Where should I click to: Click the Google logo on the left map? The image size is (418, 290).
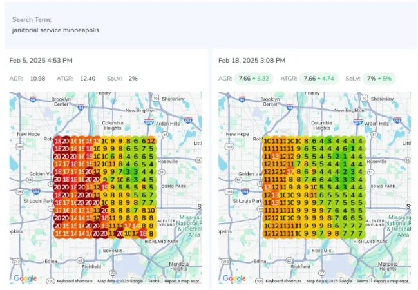(x=25, y=278)
